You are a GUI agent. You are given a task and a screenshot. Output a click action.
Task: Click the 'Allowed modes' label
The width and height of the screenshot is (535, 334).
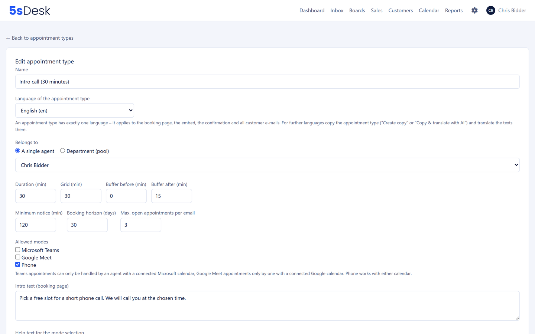click(x=32, y=242)
